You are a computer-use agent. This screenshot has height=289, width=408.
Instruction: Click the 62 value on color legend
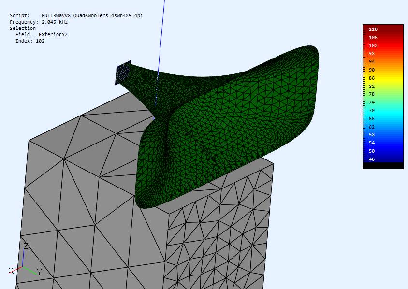pyautogui.click(x=372, y=127)
